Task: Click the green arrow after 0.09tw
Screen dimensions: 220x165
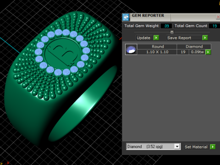Action: pos(208,52)
